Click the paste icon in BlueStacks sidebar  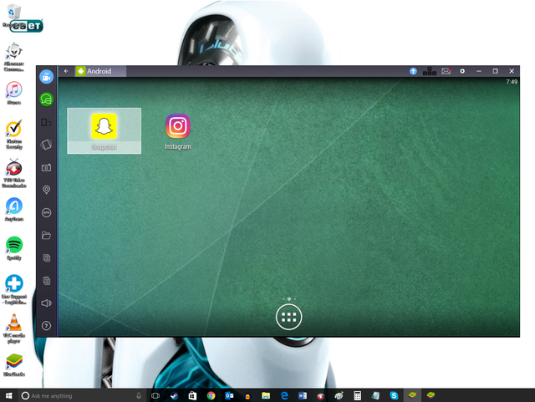pos(47,281)
